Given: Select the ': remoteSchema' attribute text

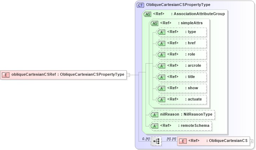Looking at the screenshot, I should click(194, 125).
